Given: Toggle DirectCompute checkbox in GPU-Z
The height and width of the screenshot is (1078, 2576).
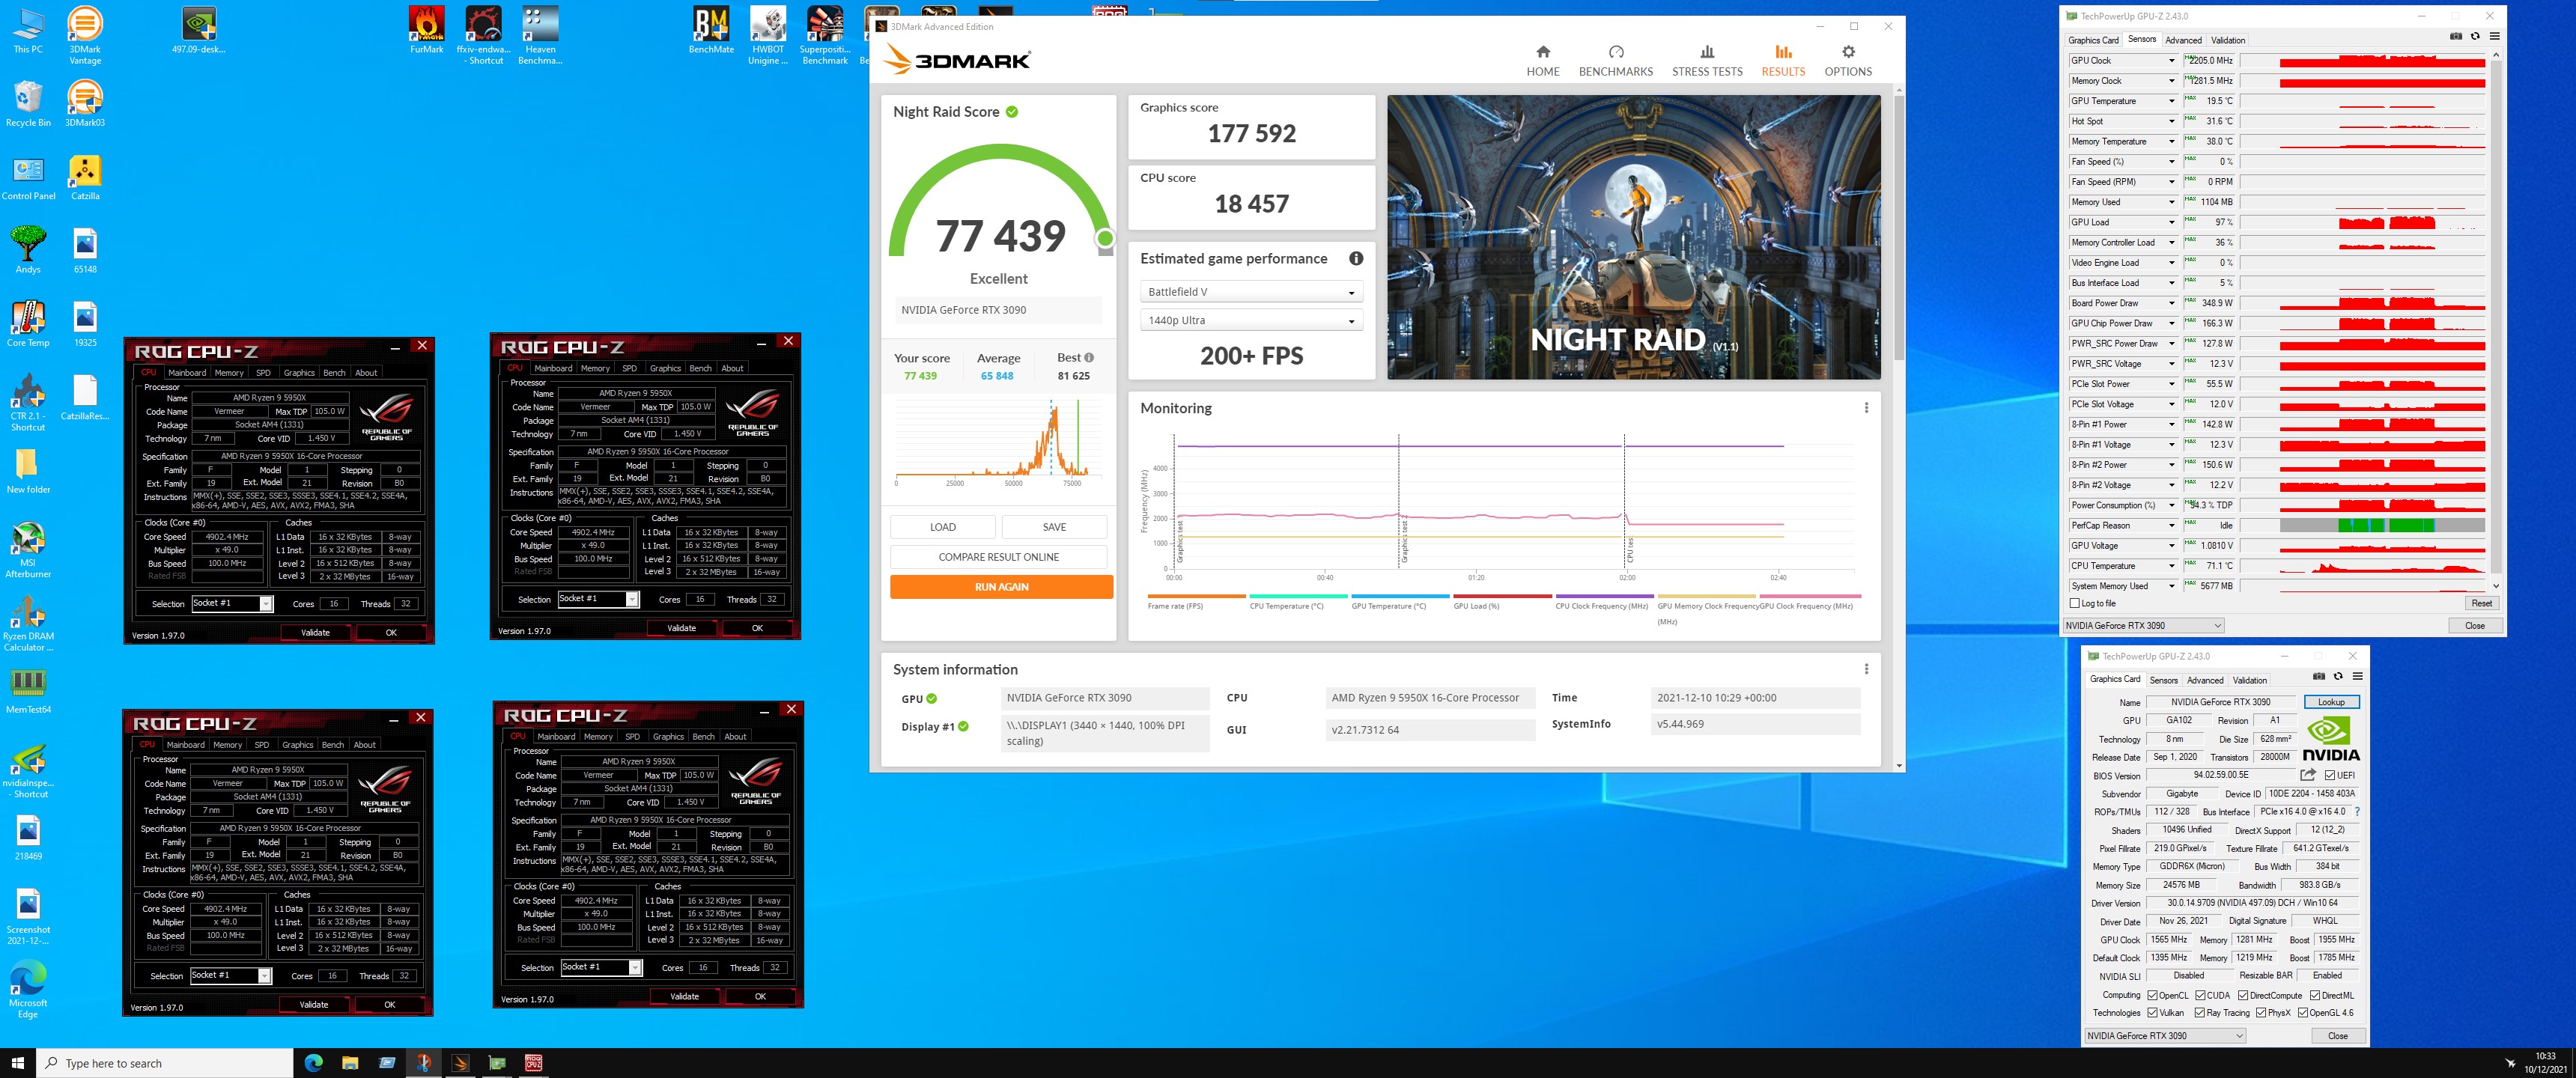Looking at the screenshot, I should point(2243,996).
